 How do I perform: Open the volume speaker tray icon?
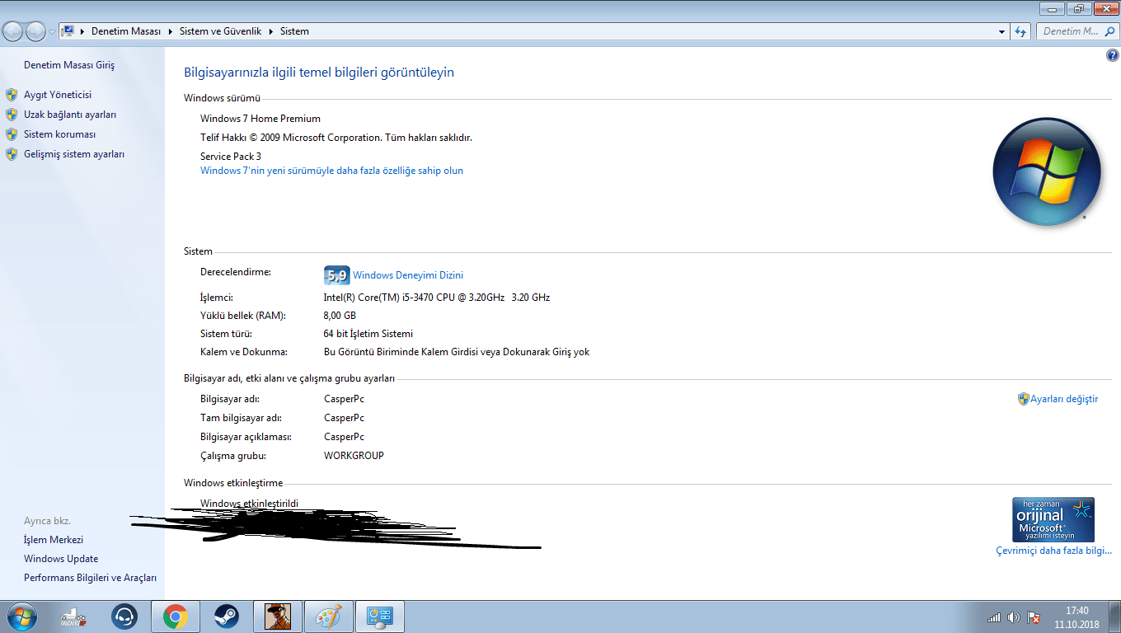click(1014, 617)
